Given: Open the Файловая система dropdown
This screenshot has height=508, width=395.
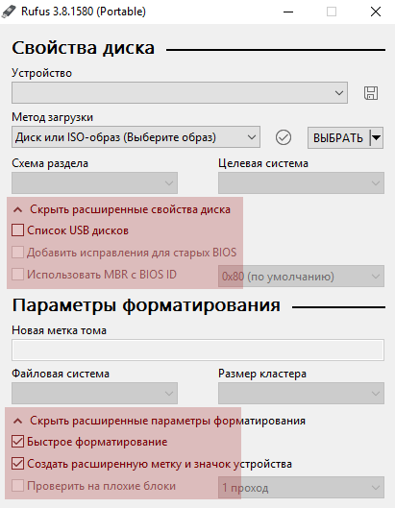Looking at the screenshot, I should tap(95, 394).
